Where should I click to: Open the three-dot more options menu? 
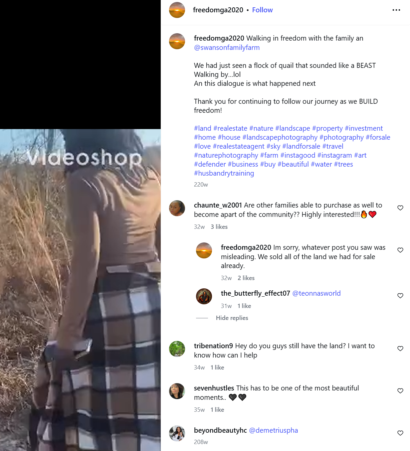pyautogui.click(x=396, y=10)
